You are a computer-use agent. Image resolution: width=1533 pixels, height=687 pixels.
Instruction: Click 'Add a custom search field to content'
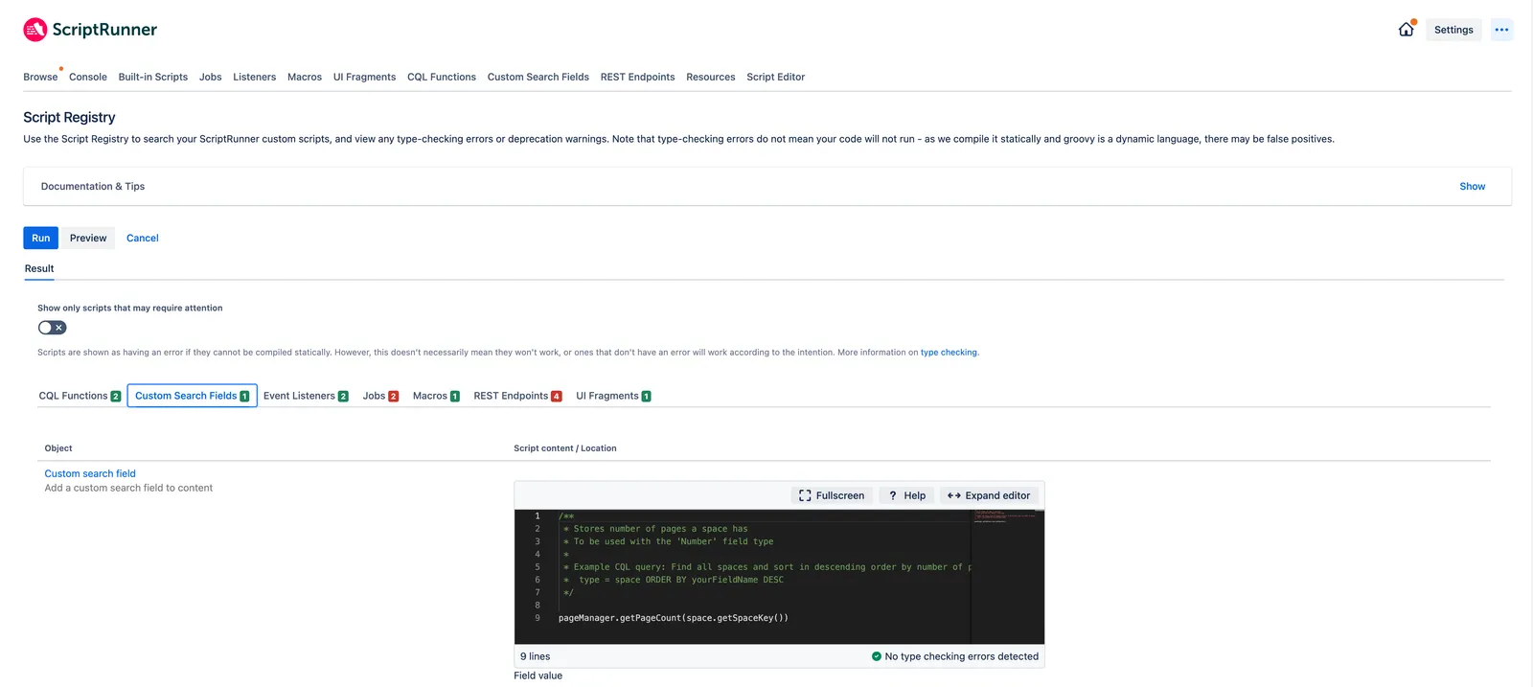(128, 488)
